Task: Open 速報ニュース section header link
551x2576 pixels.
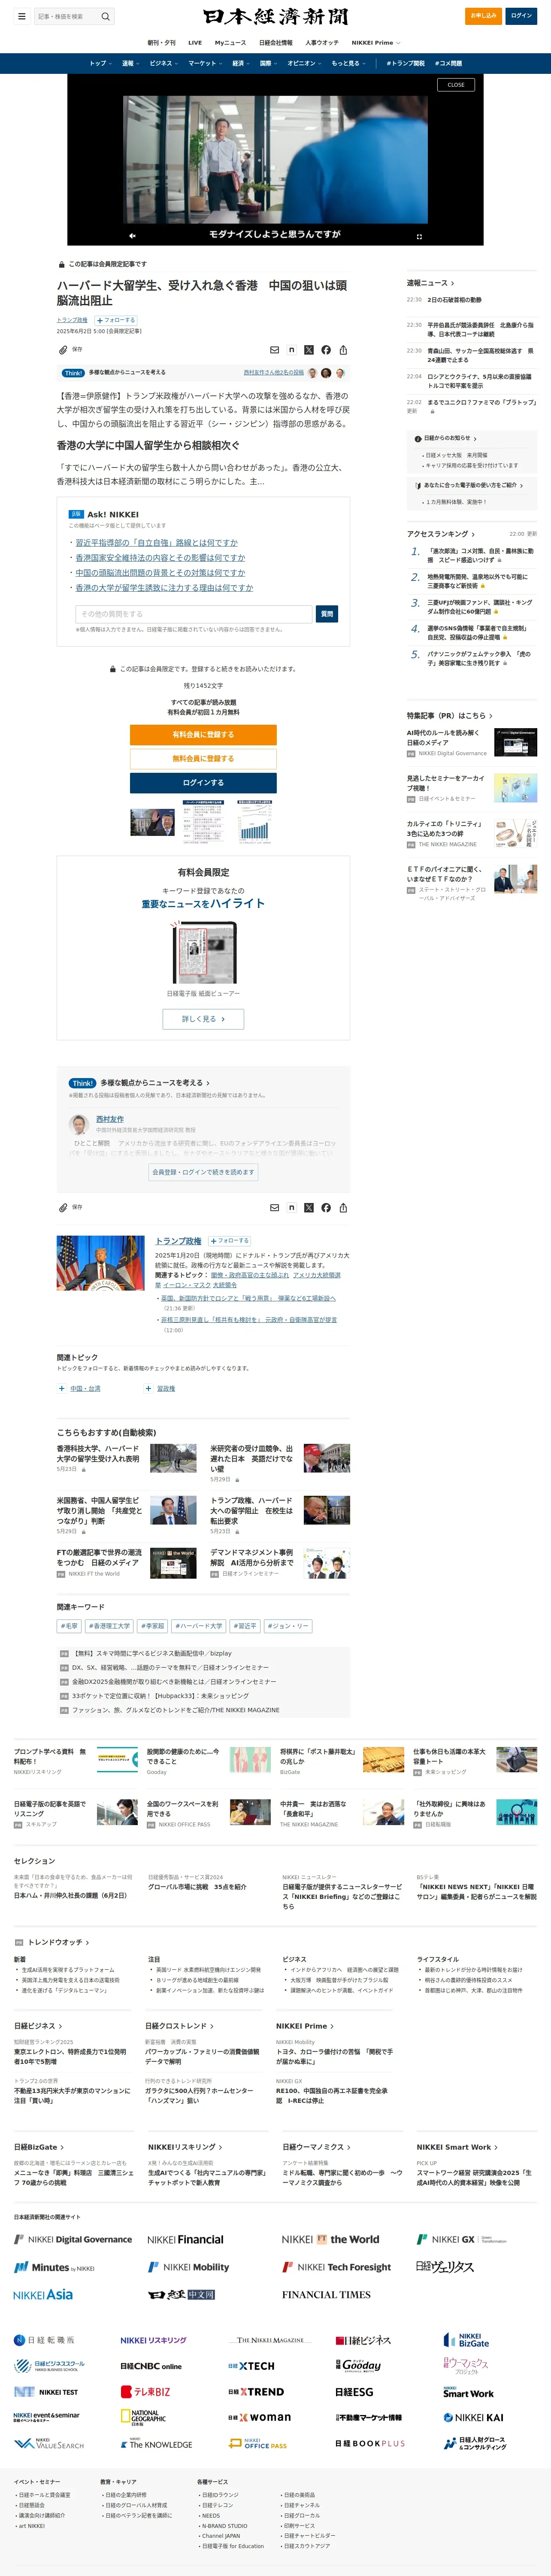Action: pyautogui.click(x=430, y=283)
